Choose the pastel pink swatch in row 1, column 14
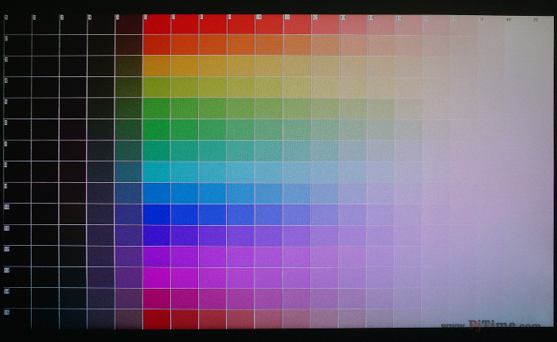Screen dimensions: 557x342 pos(381,25)
